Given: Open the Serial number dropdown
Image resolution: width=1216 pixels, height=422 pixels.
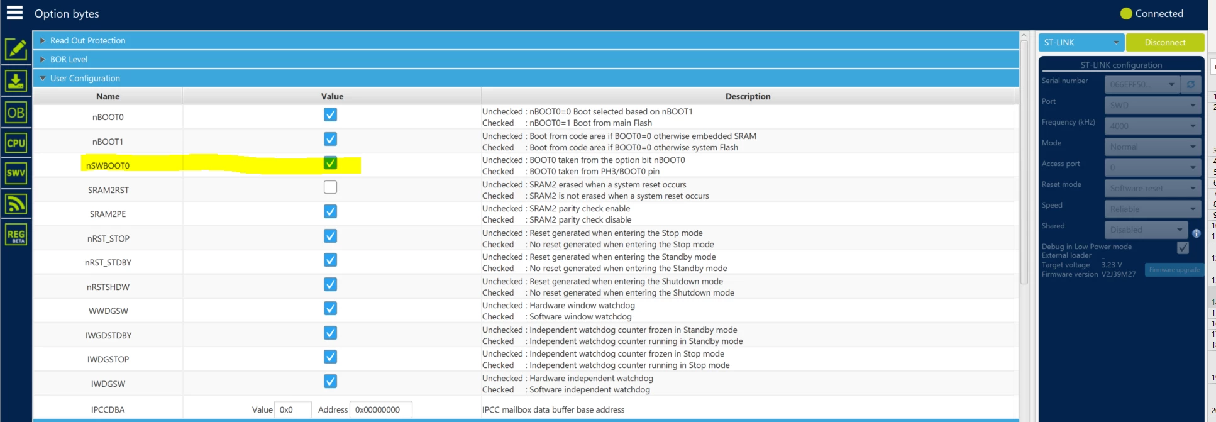Looking at the screenshot, I should coord(1142,84).
